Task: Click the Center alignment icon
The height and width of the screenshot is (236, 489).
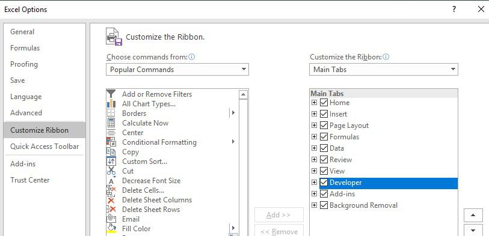Action: click(111, 133)
